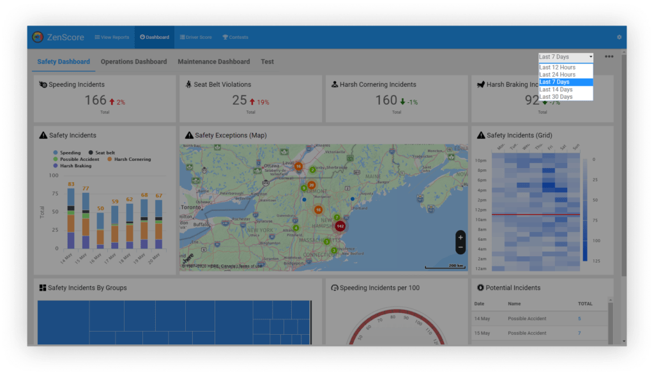
Task: Choose Last 14 Days option
Action: [566, 89]
